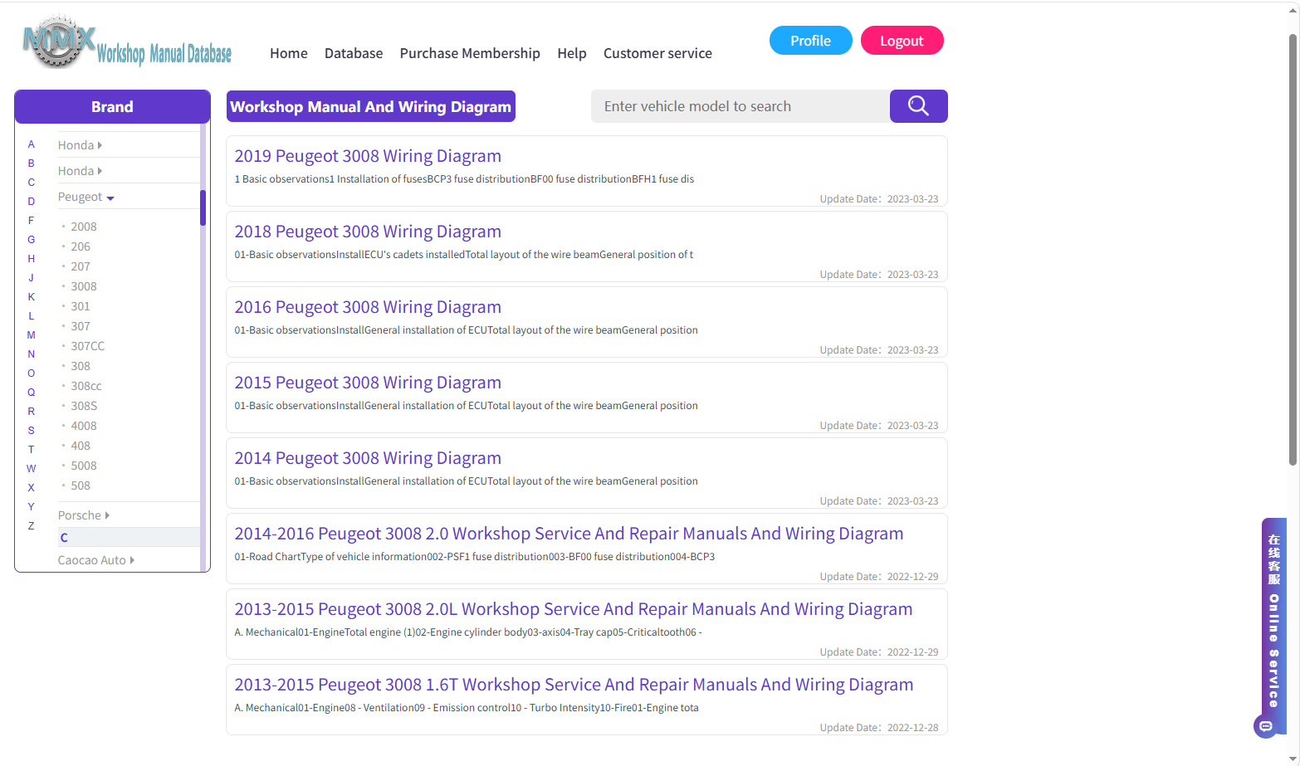Jump to brands starting with R

tap(32, 412)
